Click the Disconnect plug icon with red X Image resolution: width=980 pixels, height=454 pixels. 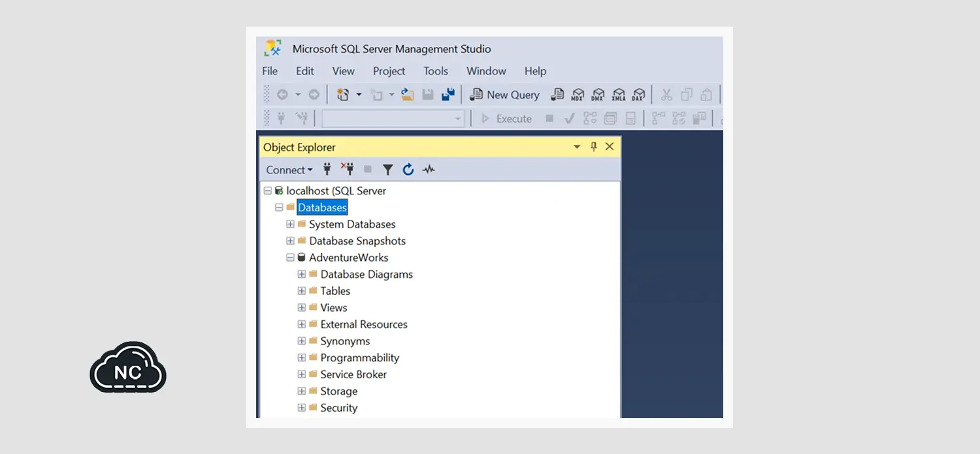347,170
